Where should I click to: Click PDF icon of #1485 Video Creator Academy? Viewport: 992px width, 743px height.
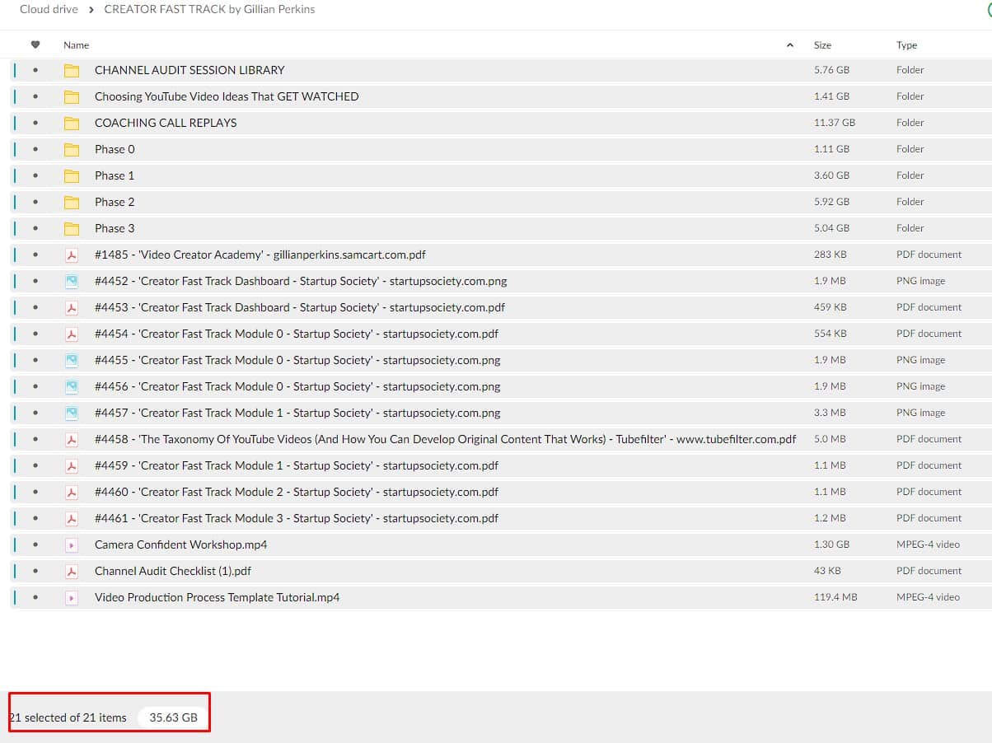pyautogui.click(x=72, y=255)
